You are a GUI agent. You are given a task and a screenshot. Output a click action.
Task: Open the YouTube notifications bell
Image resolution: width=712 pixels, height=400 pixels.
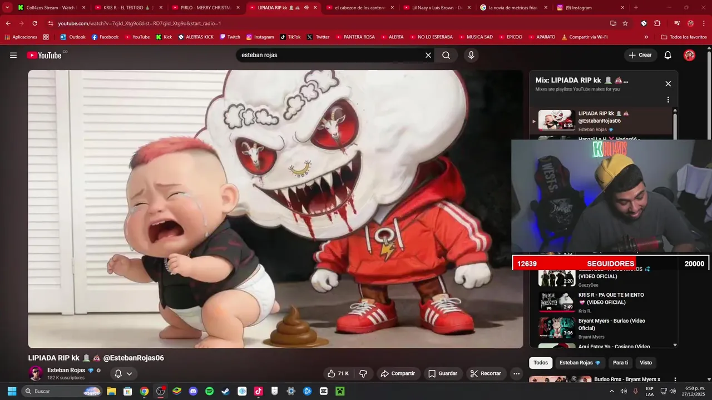pyautogui.click(x=668, y=55)
